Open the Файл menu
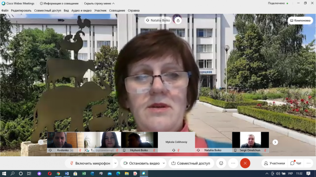This screenshot has height=177, width=316. click(5, 10)
